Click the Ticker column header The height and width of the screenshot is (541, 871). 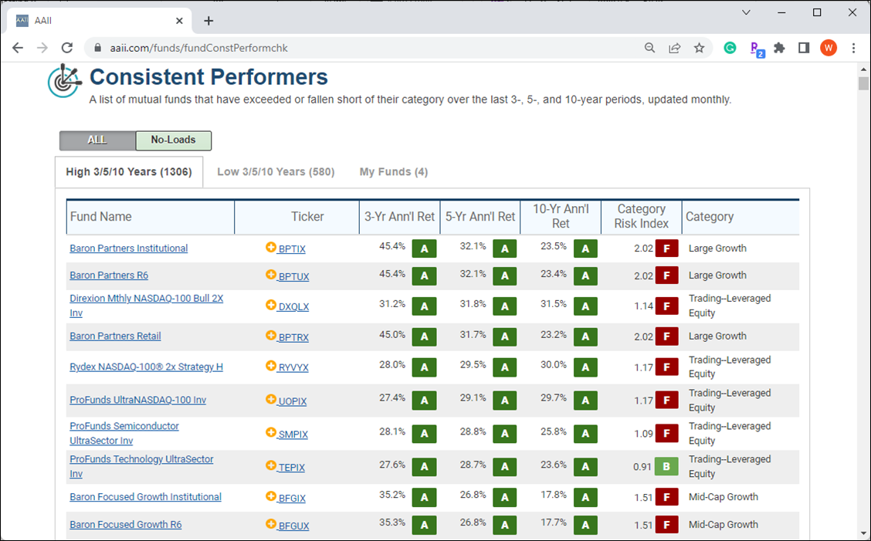(297, 217)
